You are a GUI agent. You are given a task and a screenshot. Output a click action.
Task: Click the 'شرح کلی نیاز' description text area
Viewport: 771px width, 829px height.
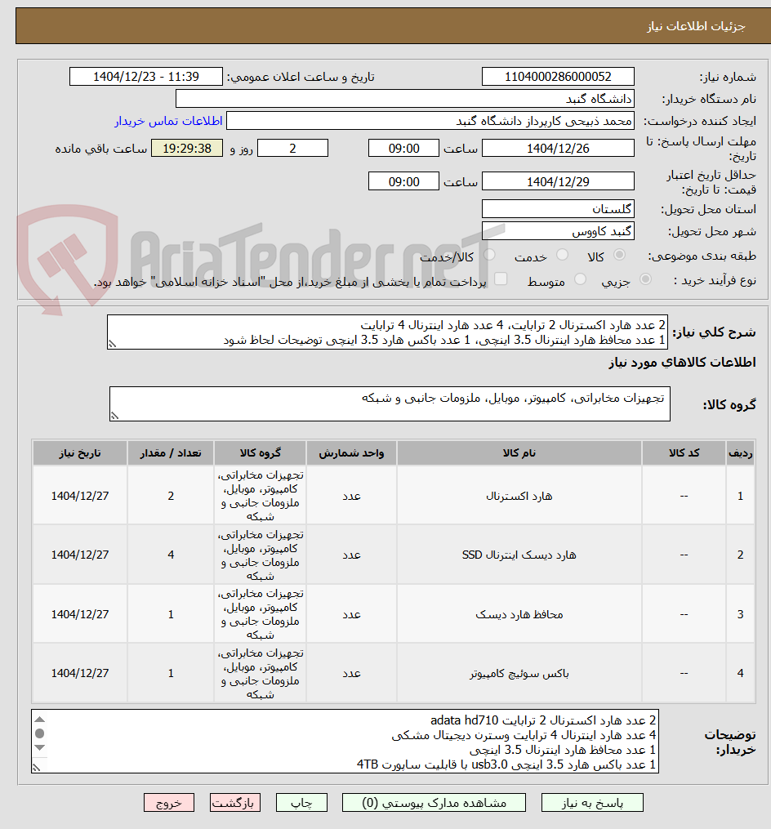click(387, 332)
